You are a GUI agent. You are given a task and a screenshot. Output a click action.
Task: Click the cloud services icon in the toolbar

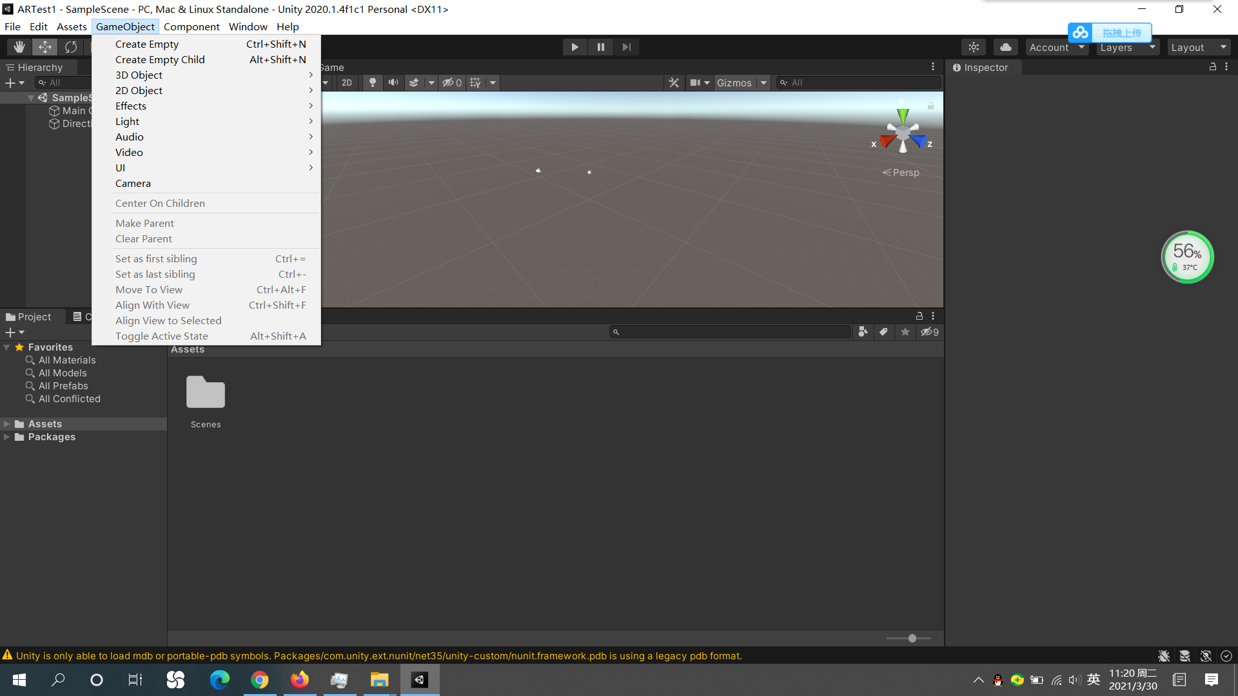coord(1005,46)
